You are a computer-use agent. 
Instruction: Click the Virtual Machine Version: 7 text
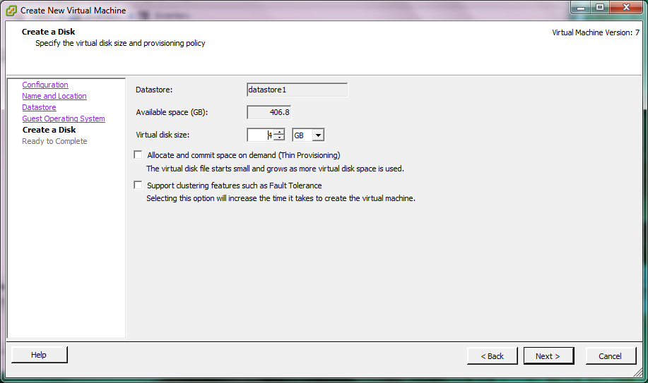[x=596, y=32]
